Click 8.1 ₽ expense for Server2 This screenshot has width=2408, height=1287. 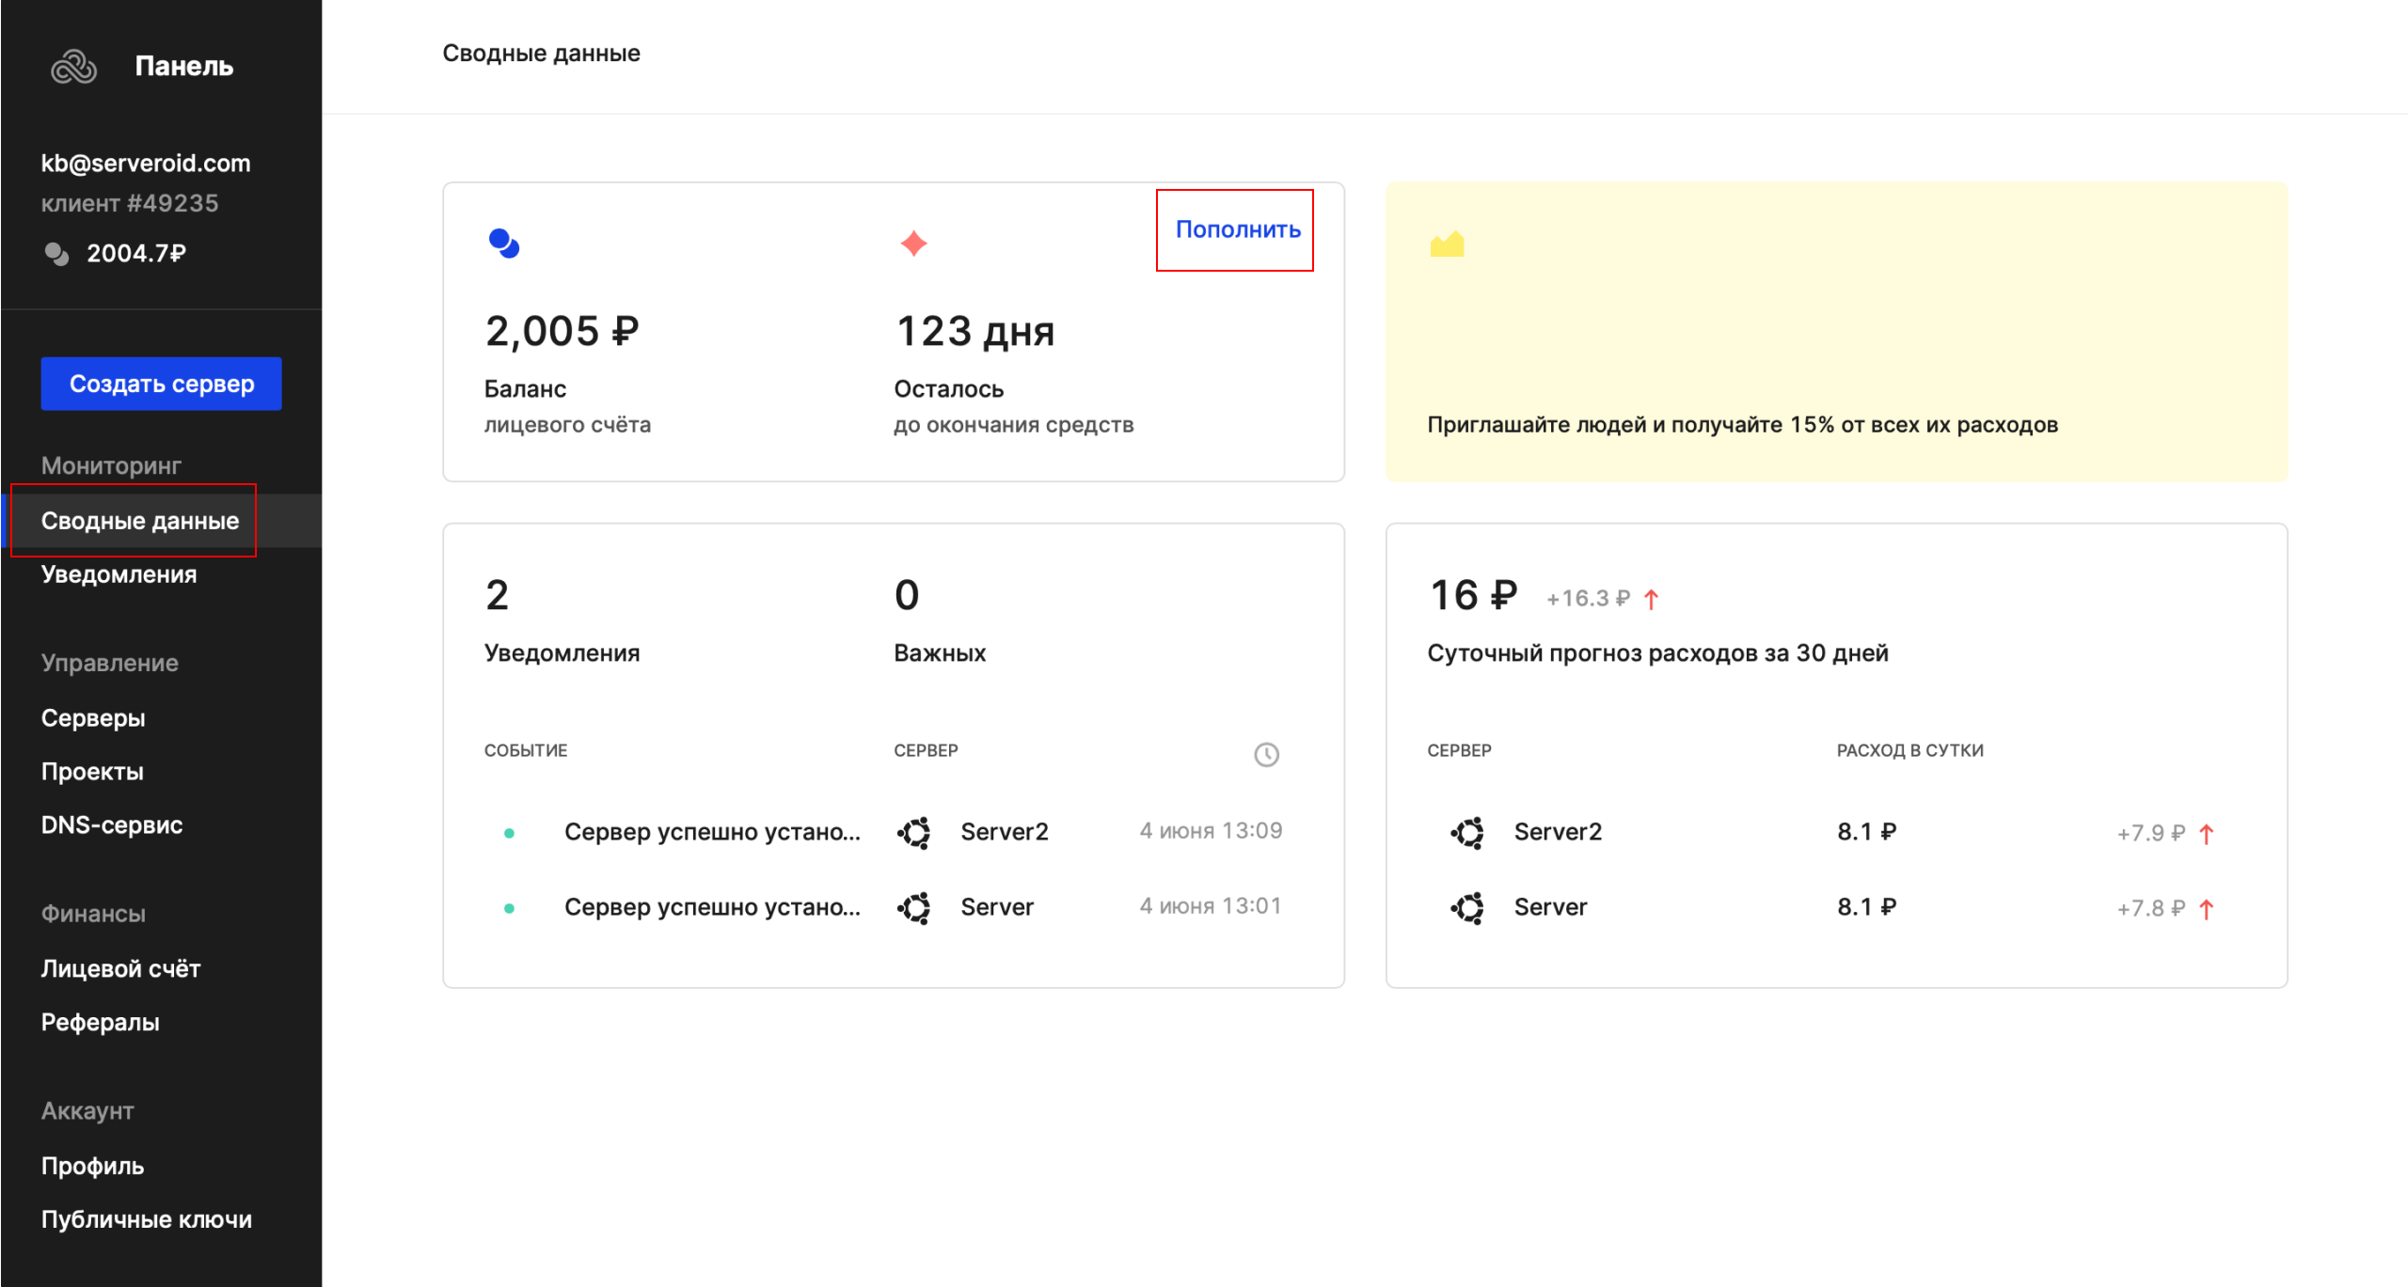1866,832
